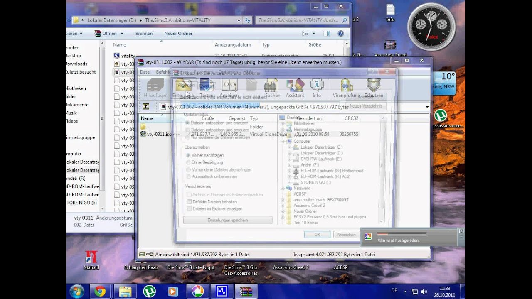Open the Datei menu in WinRAR
Image resolution: width=532 pixels, height=299 pixels.
pyautogui.click(x=145, y=72)
